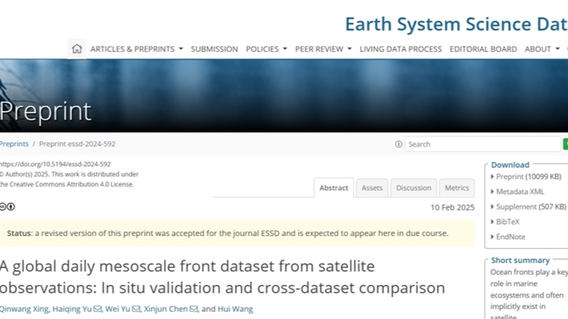Open the Editorial Board menu item
Screen dimensions: 568x319
point(483,49)
